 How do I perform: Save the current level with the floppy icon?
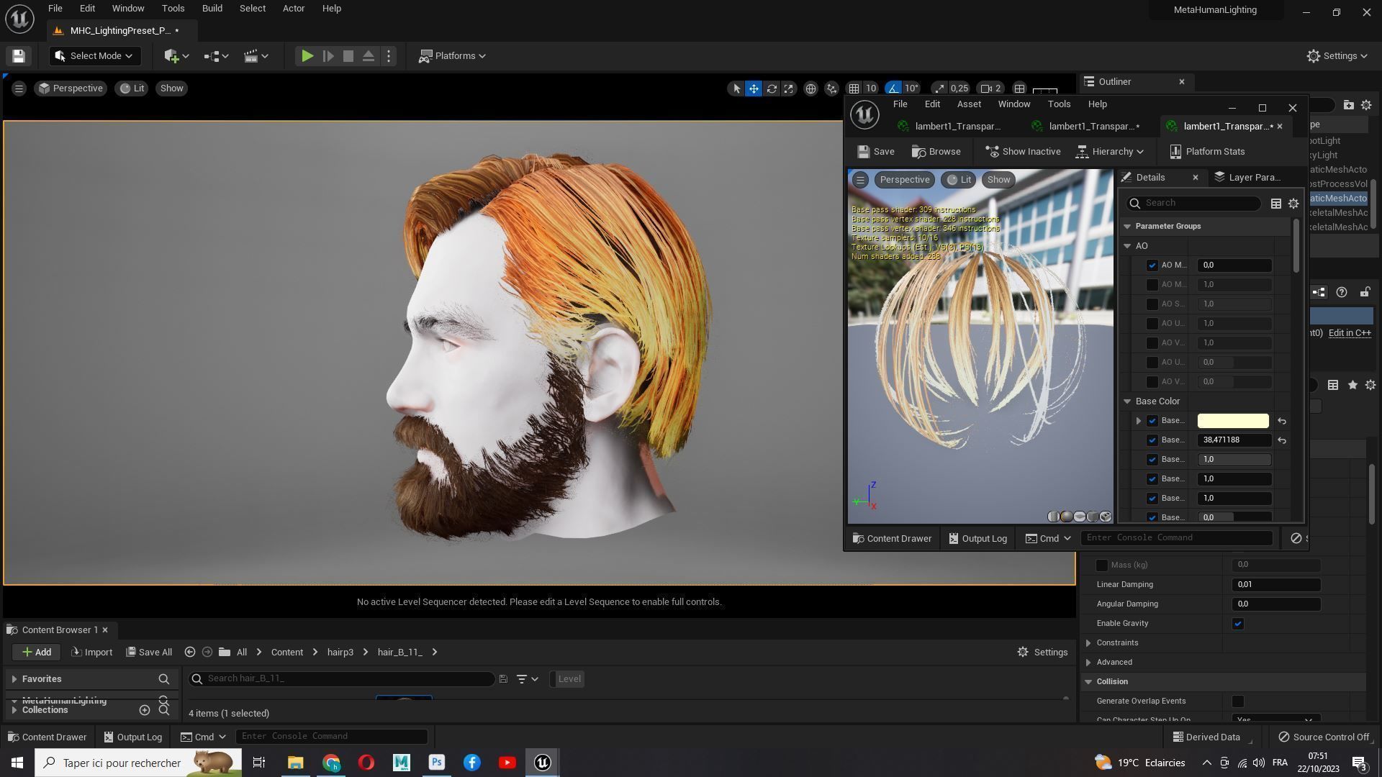pyautogui.click(x=19, y=56)
